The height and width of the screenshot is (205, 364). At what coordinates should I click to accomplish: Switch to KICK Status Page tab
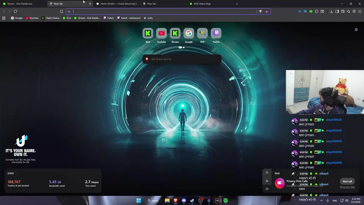point(210,4)
